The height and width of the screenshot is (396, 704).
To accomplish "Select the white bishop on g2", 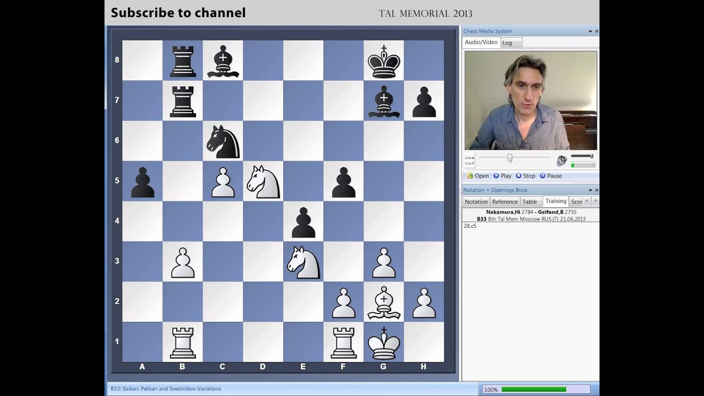I will click(383, 302).
